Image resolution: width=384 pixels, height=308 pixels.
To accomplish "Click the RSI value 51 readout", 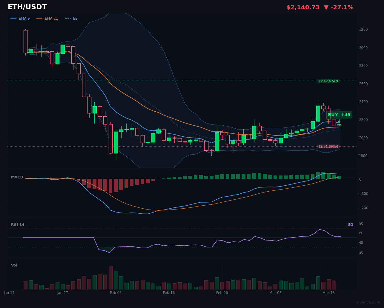I will click(x=351, y=224).
